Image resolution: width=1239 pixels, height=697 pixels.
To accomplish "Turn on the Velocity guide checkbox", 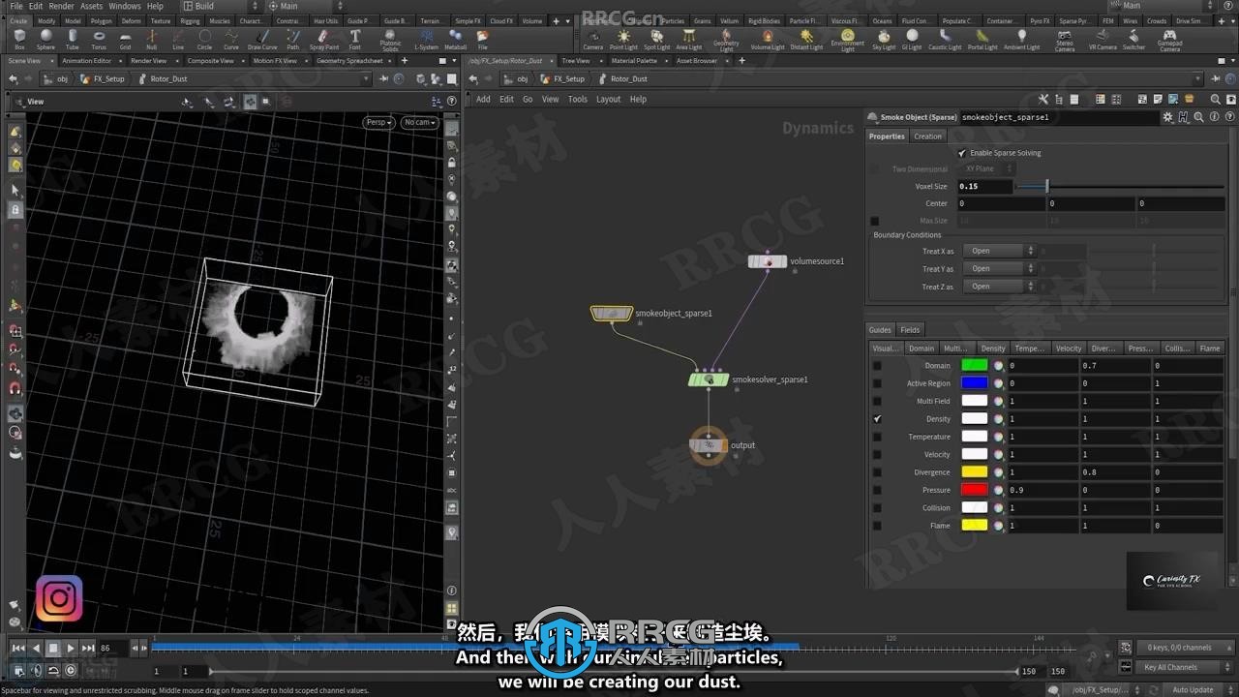I will (877, 454).
